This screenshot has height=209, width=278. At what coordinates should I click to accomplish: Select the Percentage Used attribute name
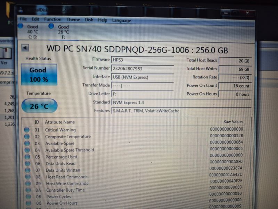(62, 157)
